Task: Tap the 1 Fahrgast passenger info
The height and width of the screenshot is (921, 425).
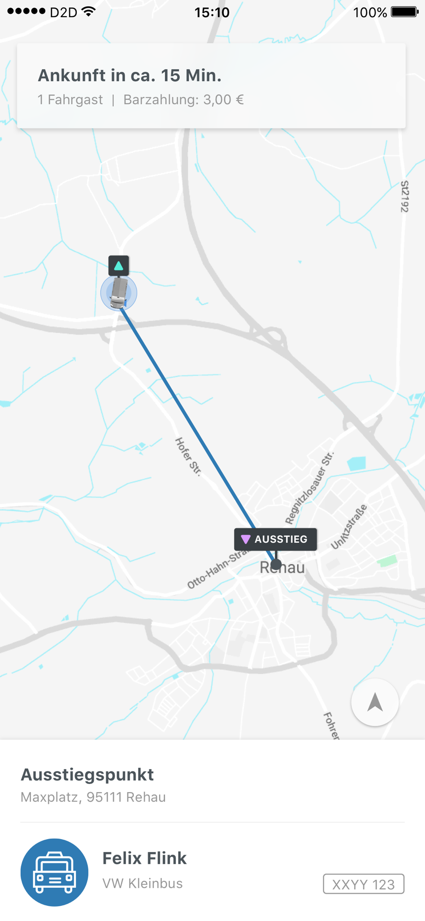Action: point(70,99)
